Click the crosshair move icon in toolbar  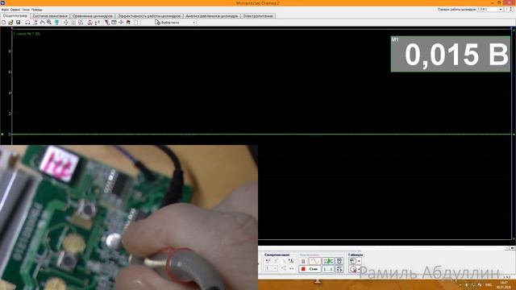[x=66, y=23]
